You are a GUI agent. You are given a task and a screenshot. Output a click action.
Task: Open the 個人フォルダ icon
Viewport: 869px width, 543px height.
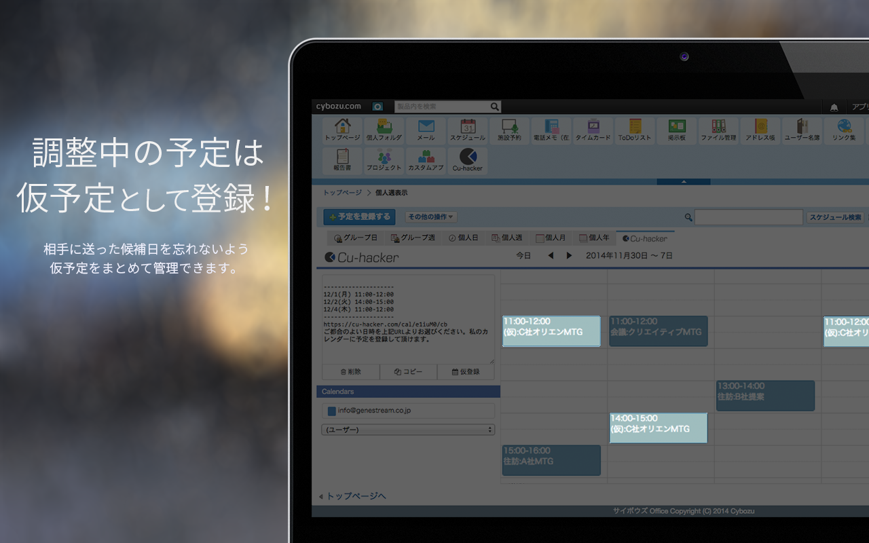(x=384, y=130)
